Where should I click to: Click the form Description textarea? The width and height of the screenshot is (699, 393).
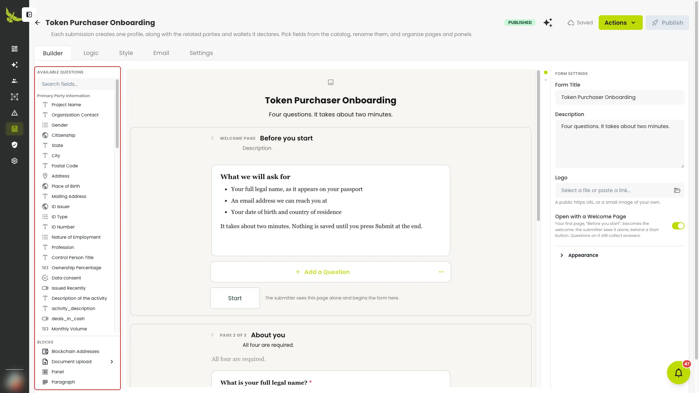pyautogui.click(x=619, y=144)
